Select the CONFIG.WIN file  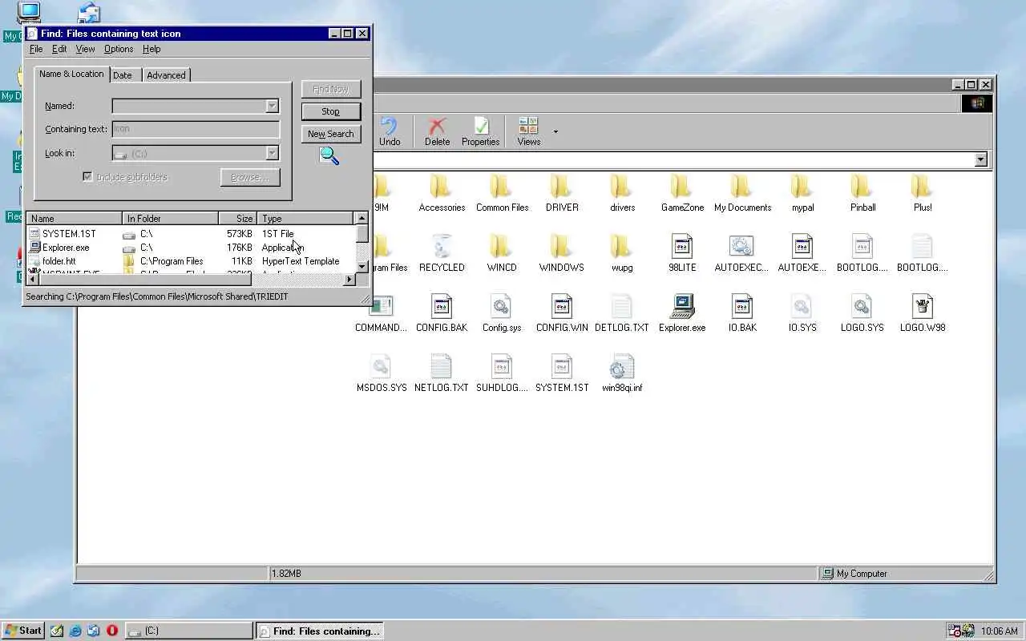point(562,314)
